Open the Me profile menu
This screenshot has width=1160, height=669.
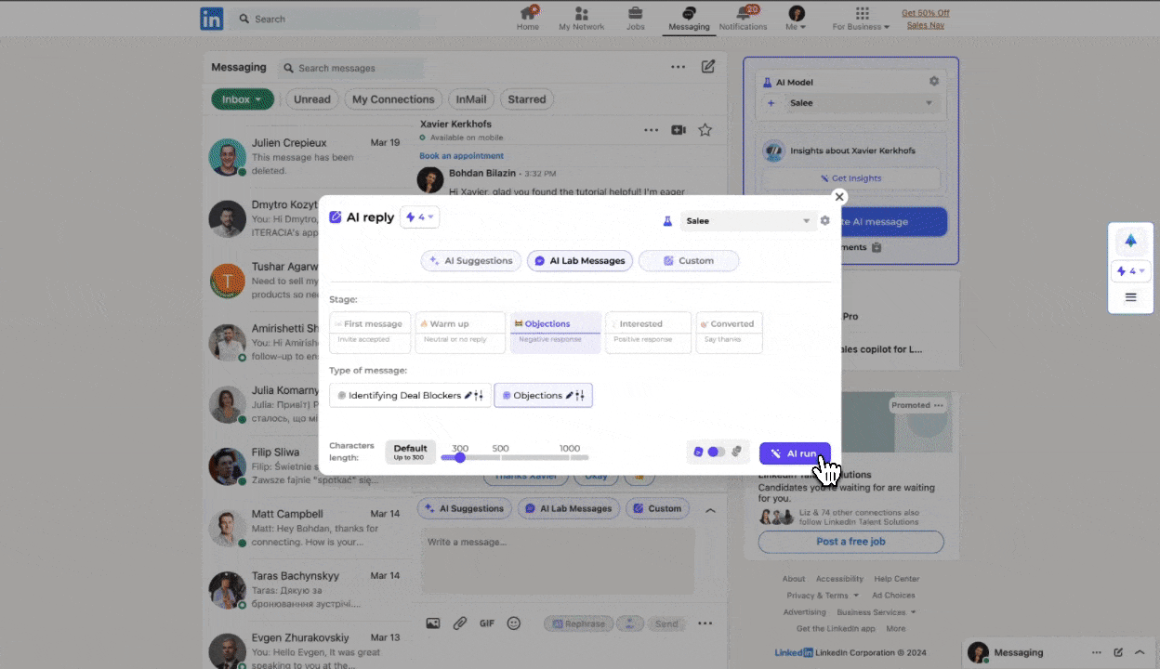point(797,18)
